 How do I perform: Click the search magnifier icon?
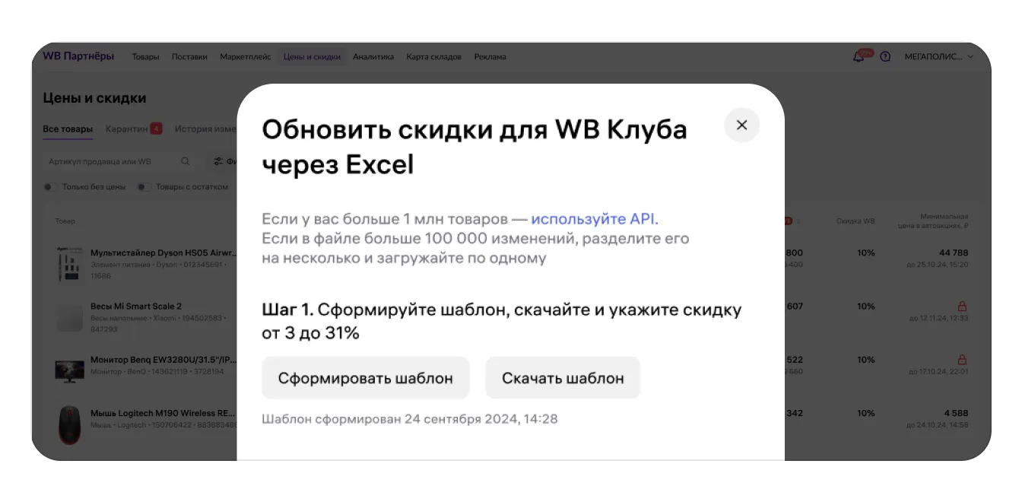coord(186,161)
